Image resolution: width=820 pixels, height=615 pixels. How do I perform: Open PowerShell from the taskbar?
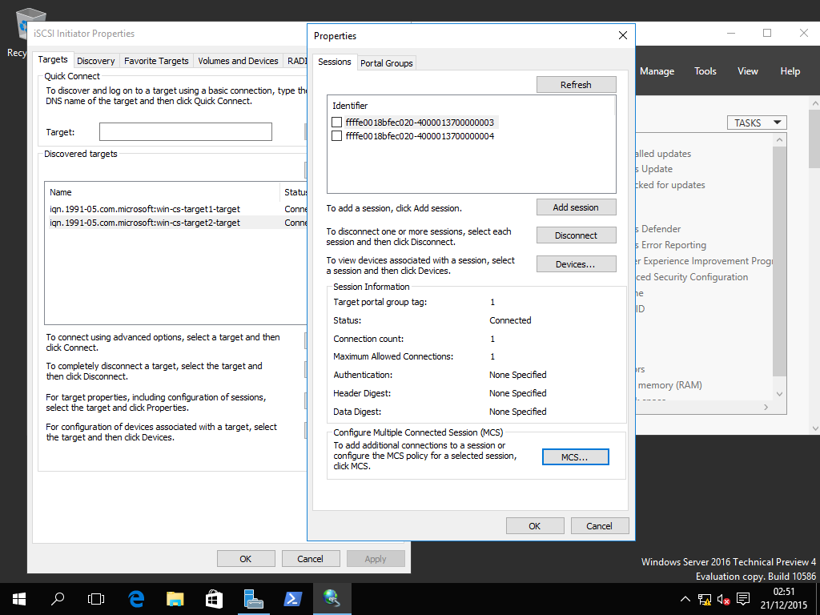point(292,598)
